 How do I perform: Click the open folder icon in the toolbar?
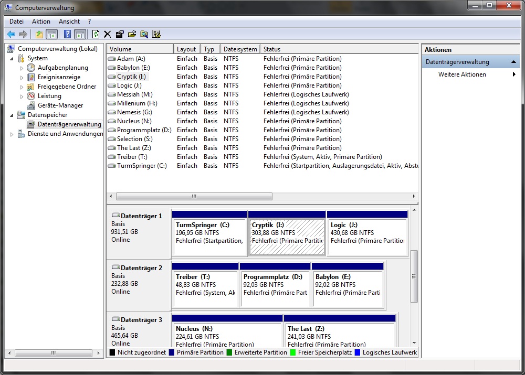pos(132,34)
